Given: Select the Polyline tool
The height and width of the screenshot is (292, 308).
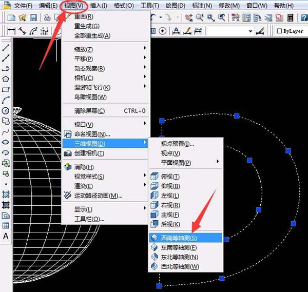Looking at the screenshot, I should [x=6, y=69].
